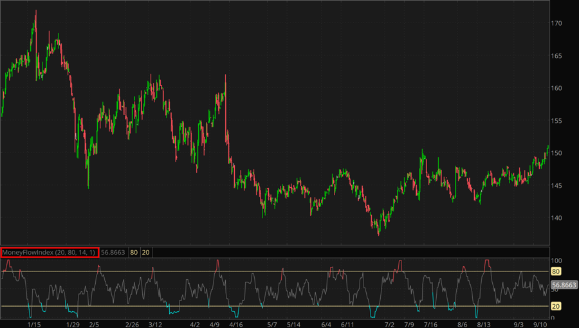Click the MoneyFlowIndex (20, 80, 14, 1) study label
This screenshot has height=328, width=579.
click(x=49, y=252)
